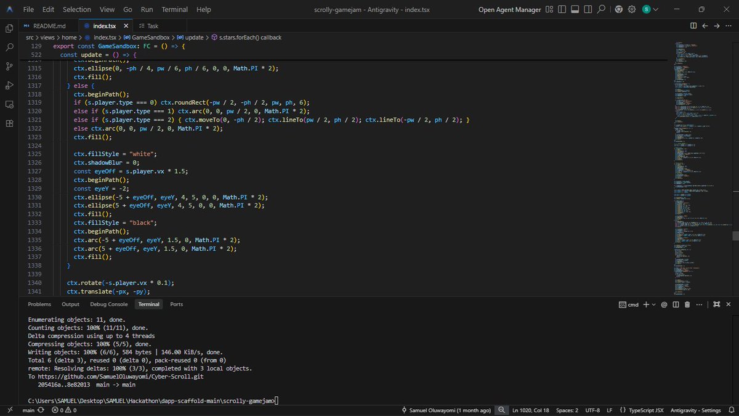Click Open Agent Manager button
Screen dimensions: 739x416
pyautogui.click(x=510, y=9)
